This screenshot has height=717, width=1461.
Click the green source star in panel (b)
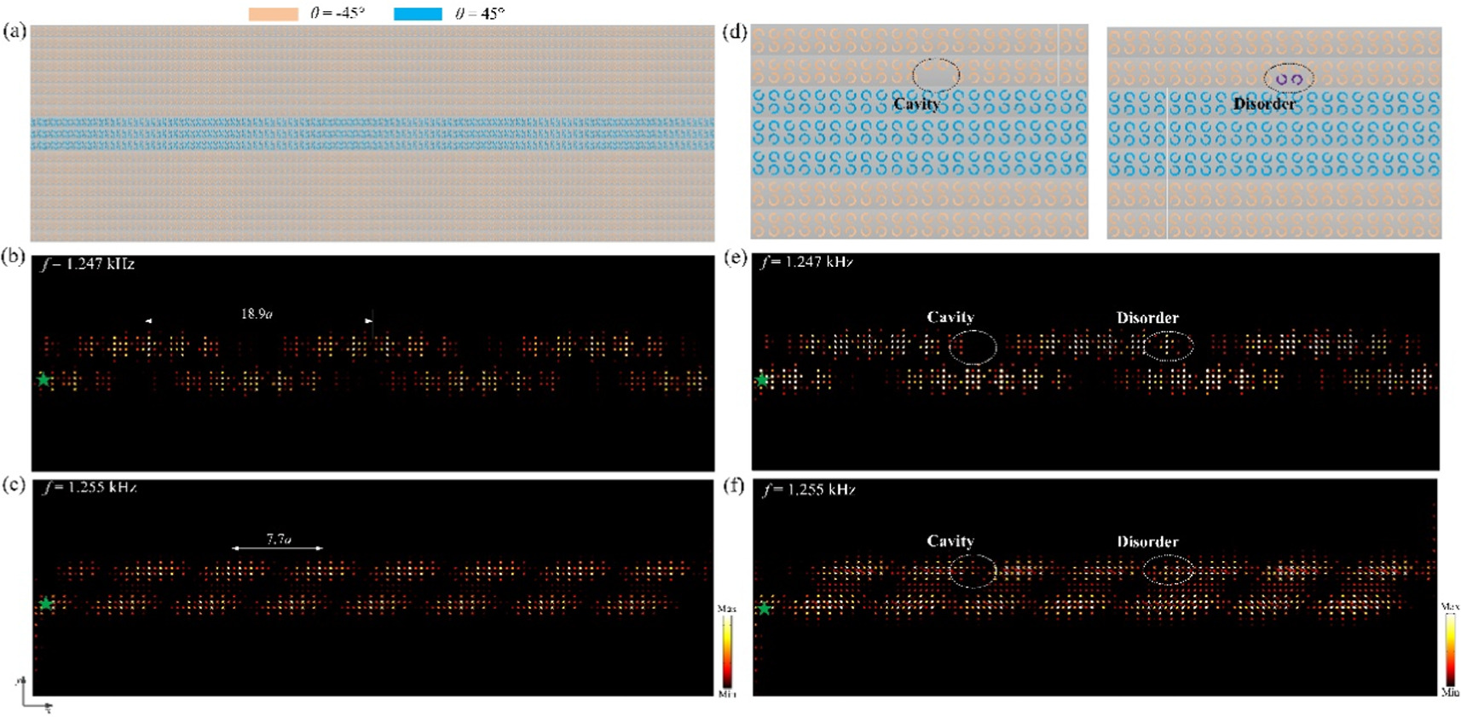(x=44, y=379)
